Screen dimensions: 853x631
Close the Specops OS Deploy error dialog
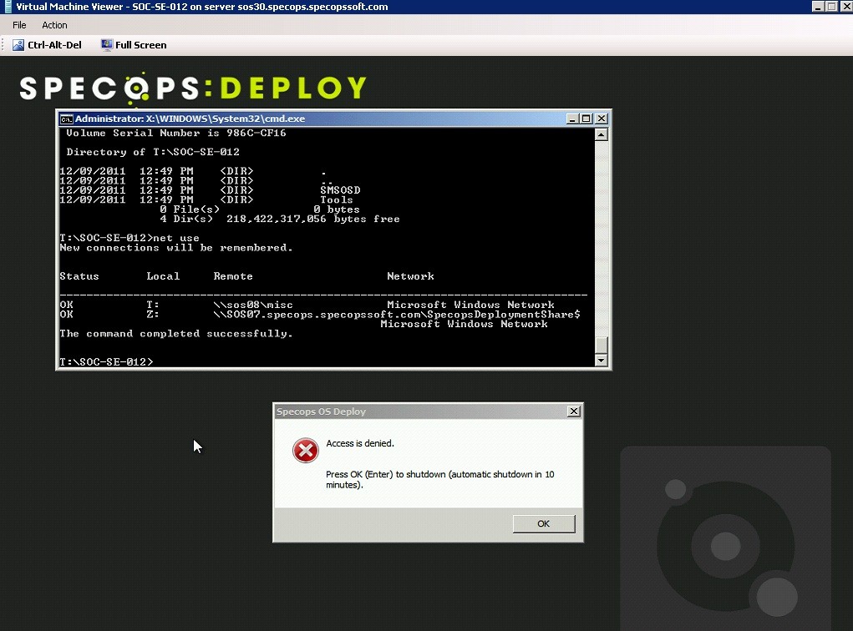(x=573, y=411)
